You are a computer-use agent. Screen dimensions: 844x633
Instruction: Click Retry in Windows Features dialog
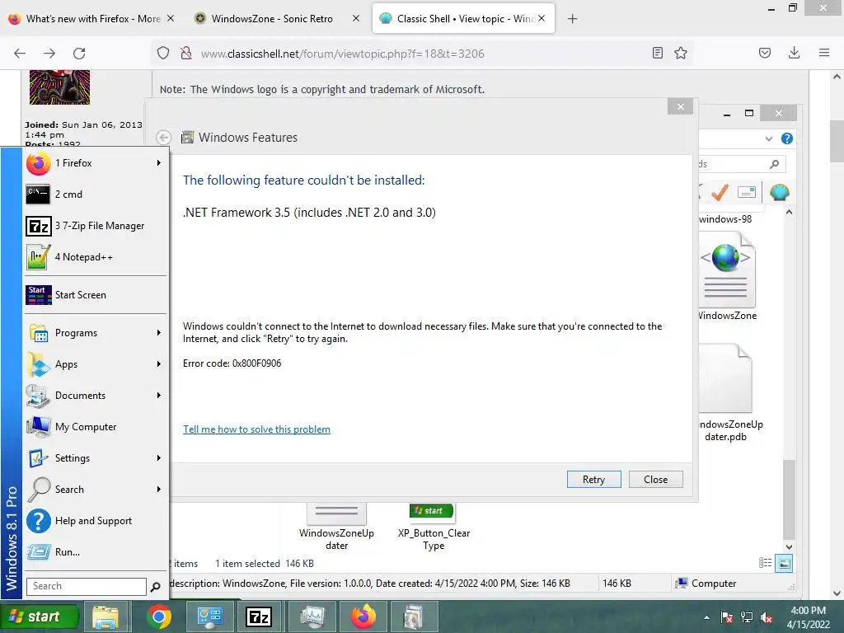pos(593,480)
